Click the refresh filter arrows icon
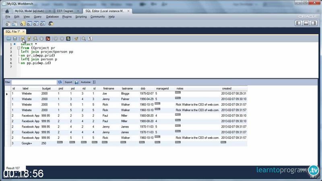The image size is (322, 181). (x=60, y=82)
